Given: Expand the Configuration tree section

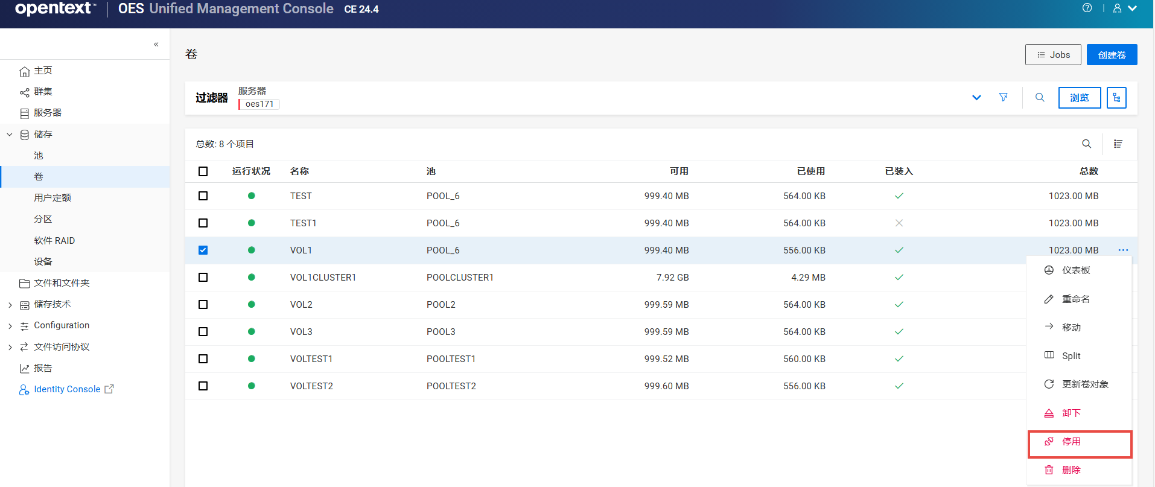Looking at the screenshot, I should coord(10,326).
